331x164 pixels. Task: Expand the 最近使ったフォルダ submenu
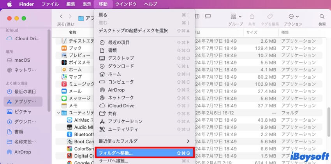click(x=144, y=141)
